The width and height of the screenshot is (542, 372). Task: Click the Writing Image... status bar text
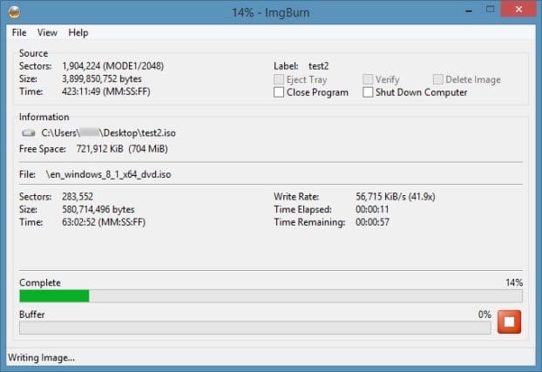(42, 357)
